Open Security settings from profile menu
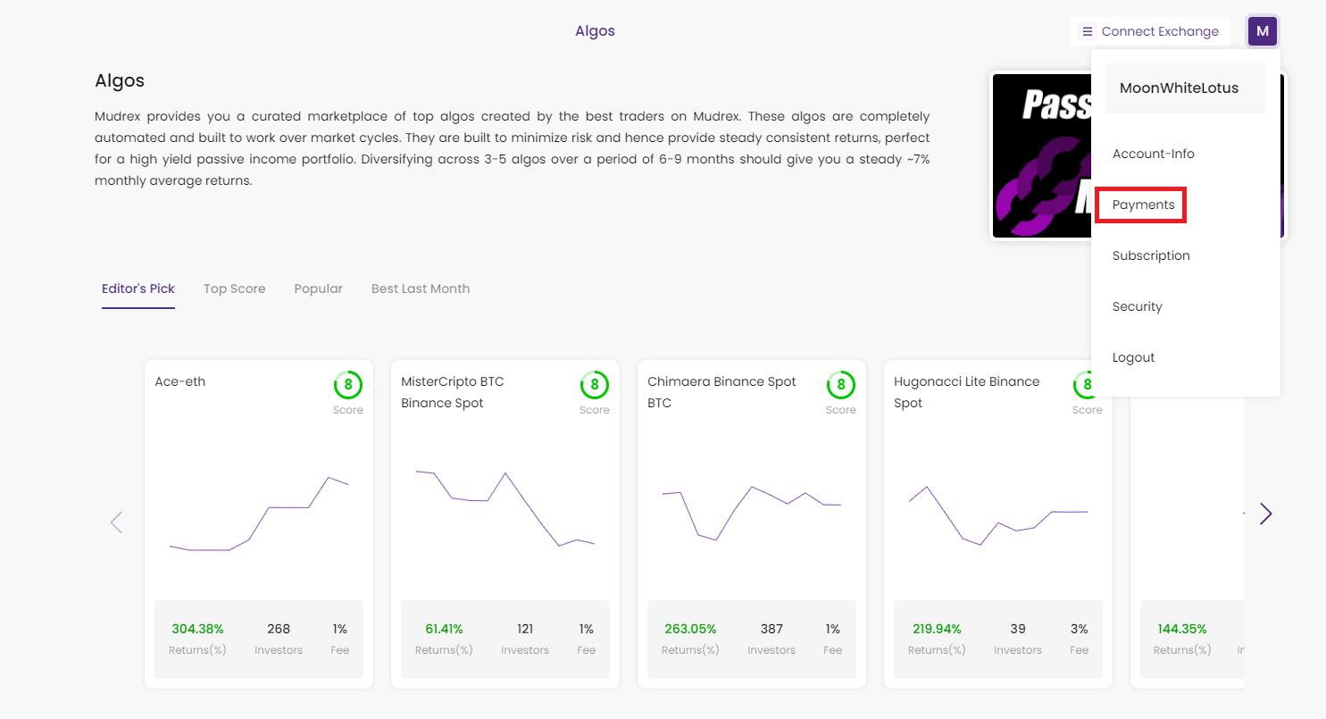Screen dimensions: 1326x719 click(x=1137, y=306)
